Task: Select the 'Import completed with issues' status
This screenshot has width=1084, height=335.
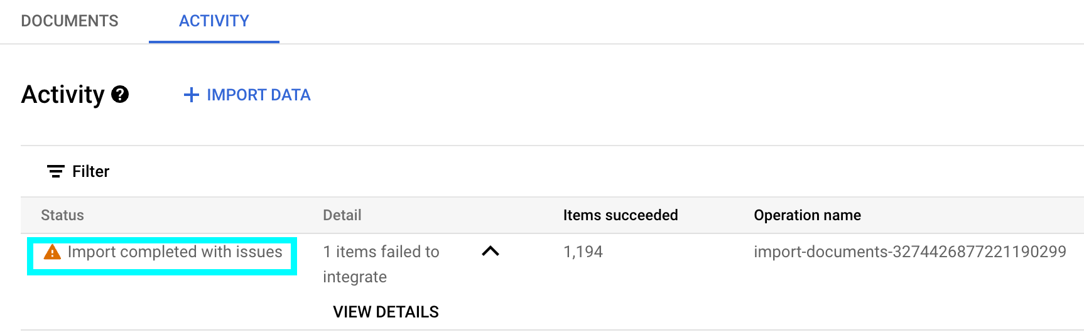Action: pos(175,252)
